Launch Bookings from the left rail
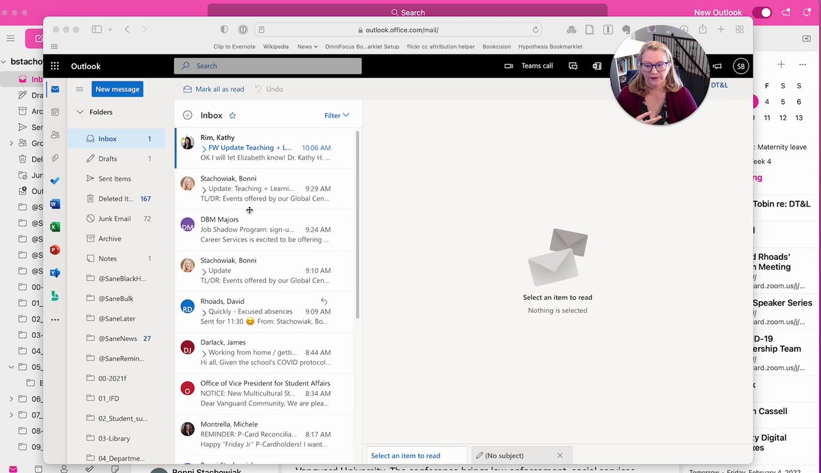 (55, 295)
